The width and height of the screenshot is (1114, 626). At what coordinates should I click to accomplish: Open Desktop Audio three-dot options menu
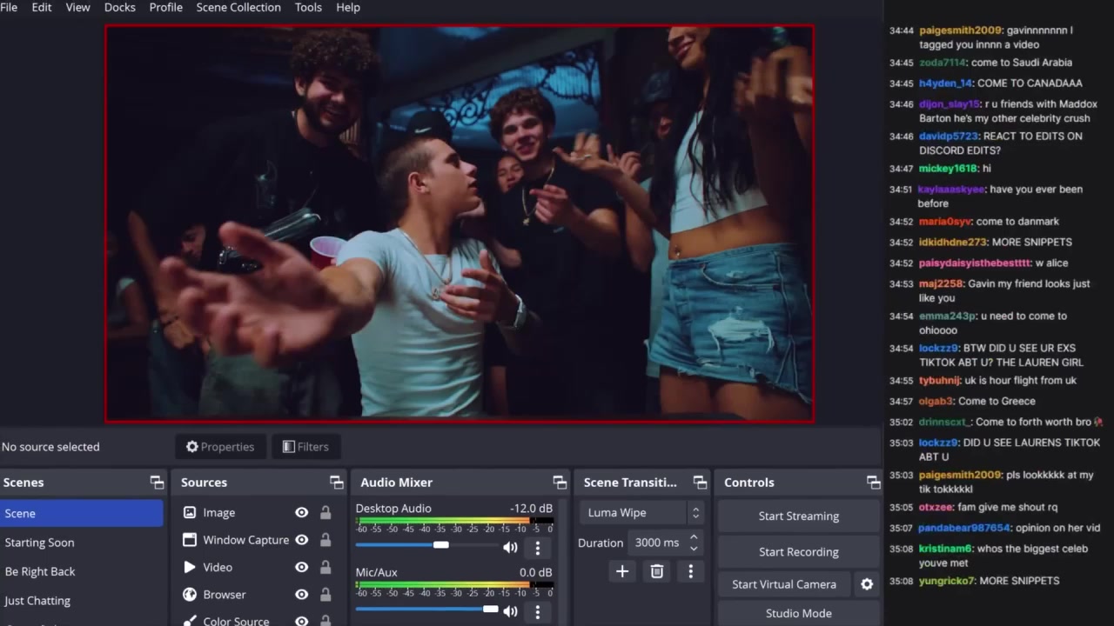tap(537, 548)
